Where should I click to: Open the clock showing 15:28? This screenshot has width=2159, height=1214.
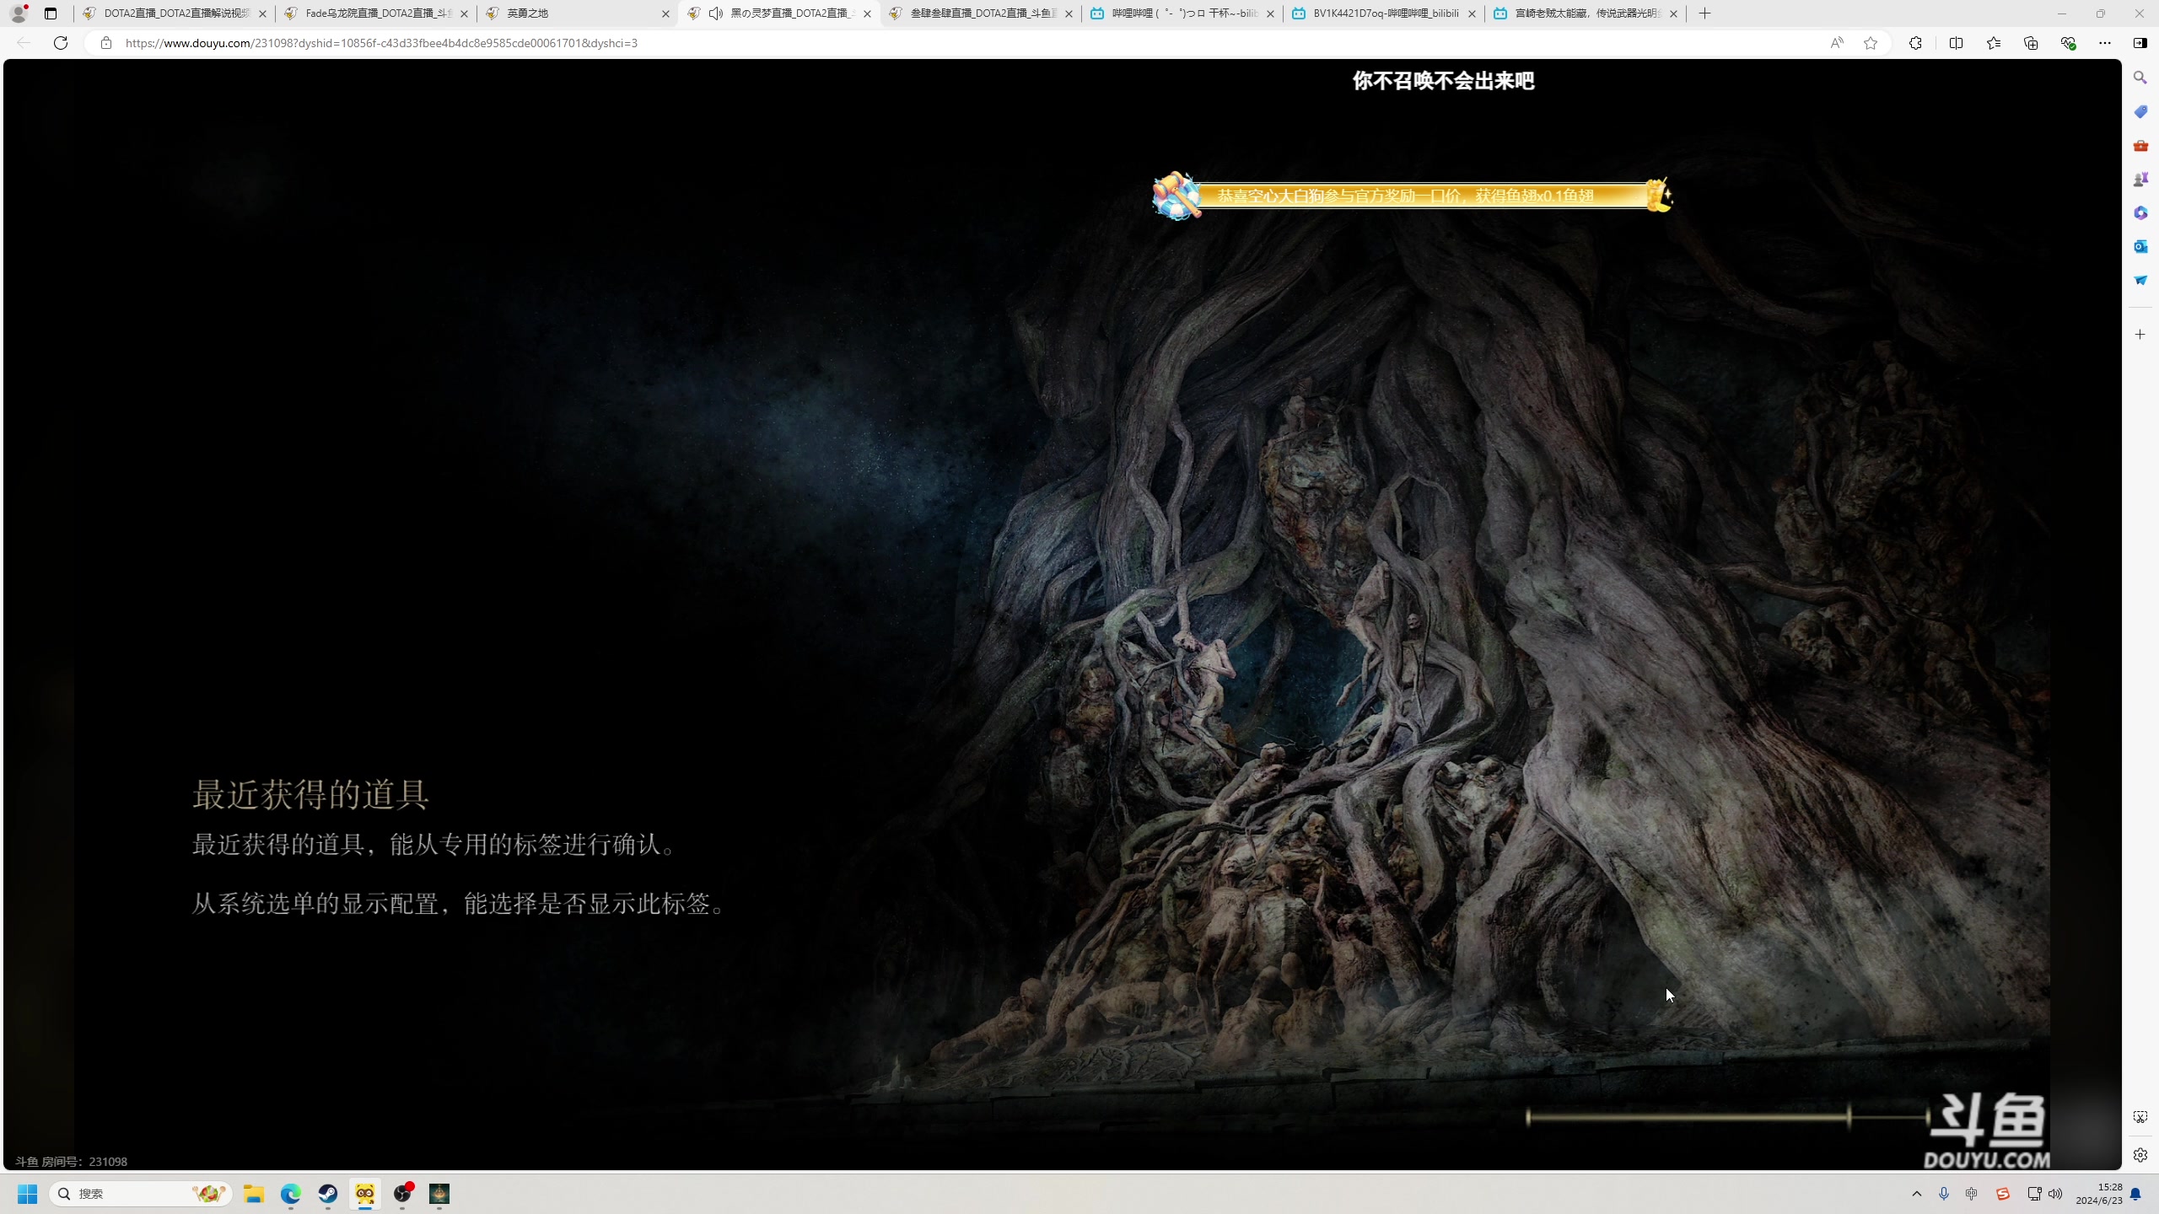(x=2099, y=1194)
